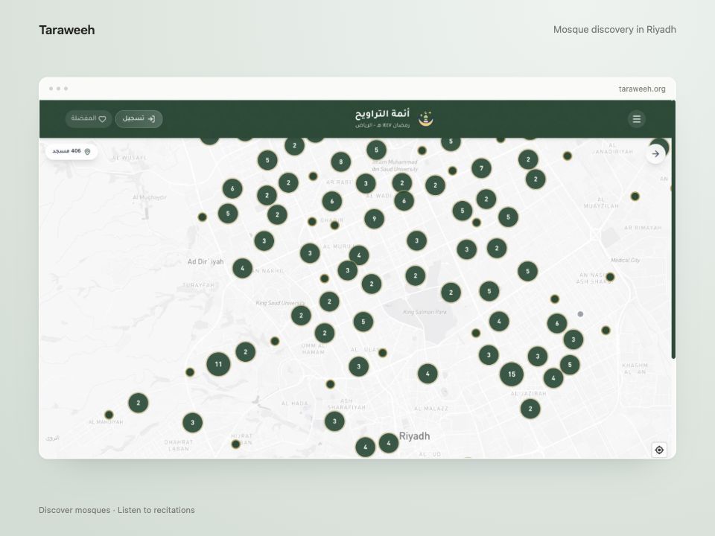The height and width of the screenshot is (536, 715).
Task: Click the locate-me crosshair button
Action: pyautogui.click(x=659, y=450)
